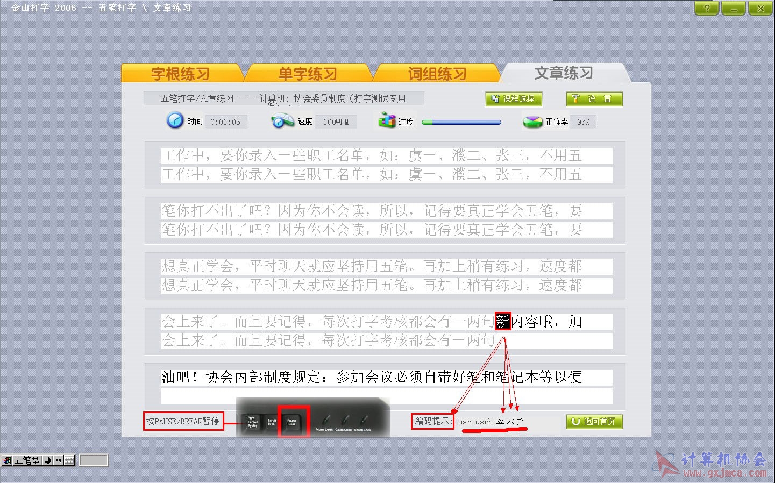Click the 按PAUSE/BREAK暂停 label
The height and width of the screenshot is (483, 775).
click(x=183, y=421)
